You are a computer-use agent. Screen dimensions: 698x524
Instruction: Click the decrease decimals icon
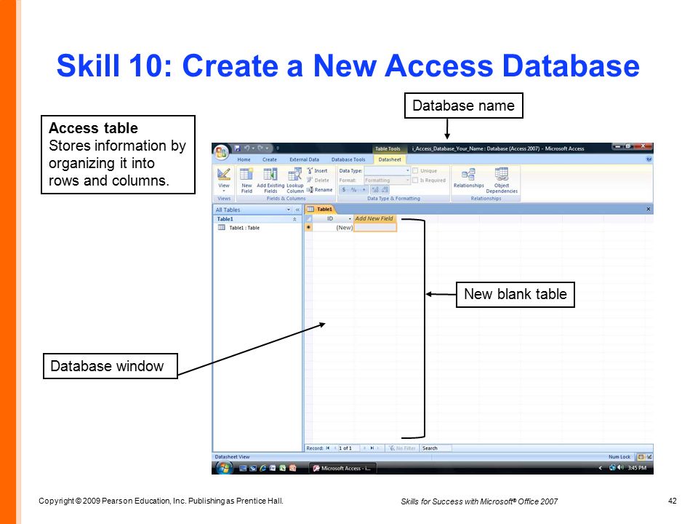[x=385, y=190]
